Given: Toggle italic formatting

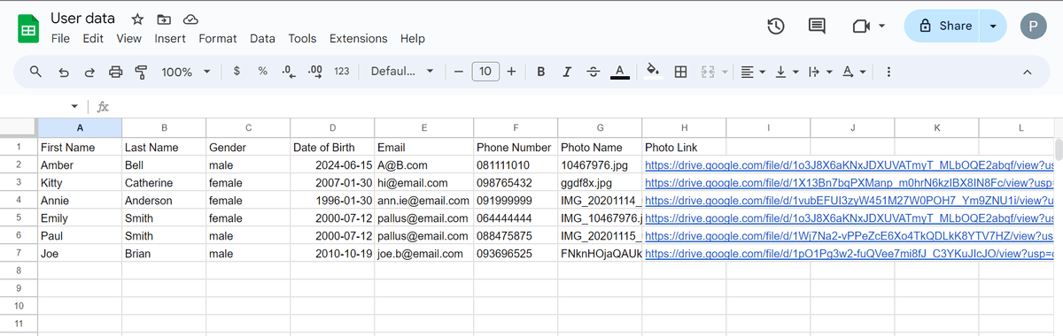Looking at the screenshot, I should point(567,72).
